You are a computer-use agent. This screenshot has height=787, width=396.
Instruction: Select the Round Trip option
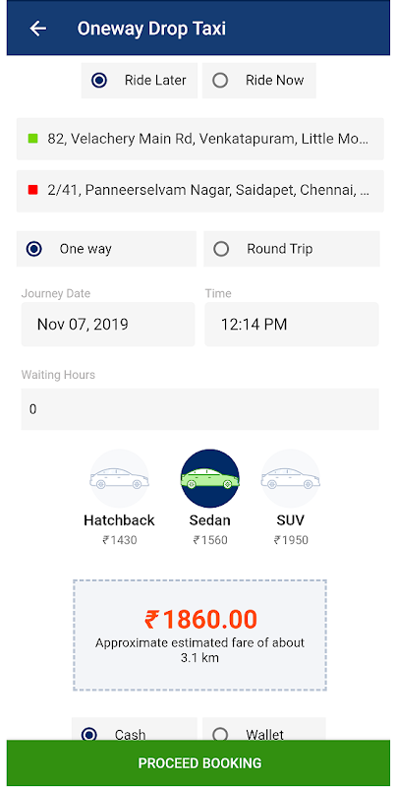tap(292, 249)
